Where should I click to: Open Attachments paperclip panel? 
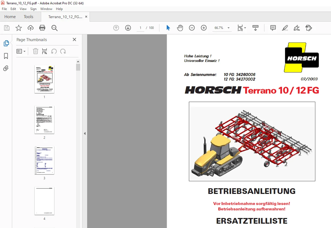click(x=6, y=68)
